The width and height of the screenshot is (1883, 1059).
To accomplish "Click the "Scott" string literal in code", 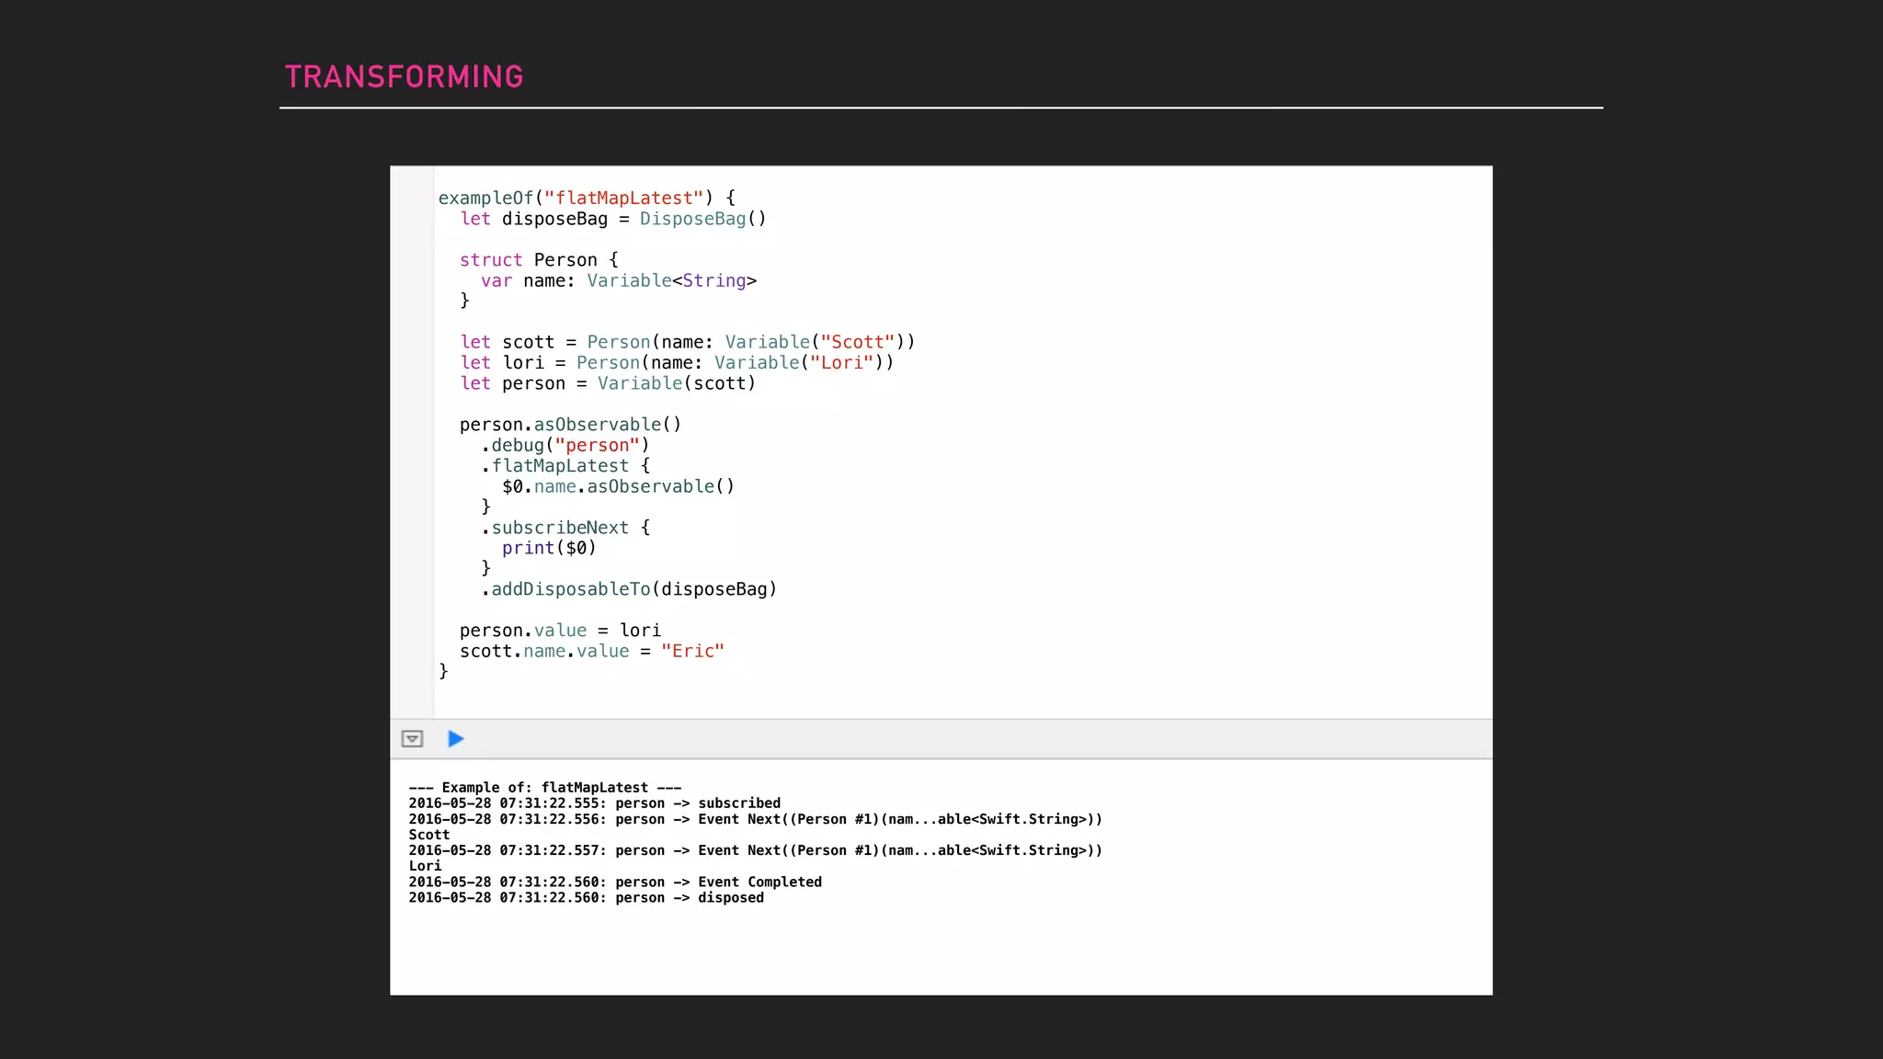I will (857, 342).
